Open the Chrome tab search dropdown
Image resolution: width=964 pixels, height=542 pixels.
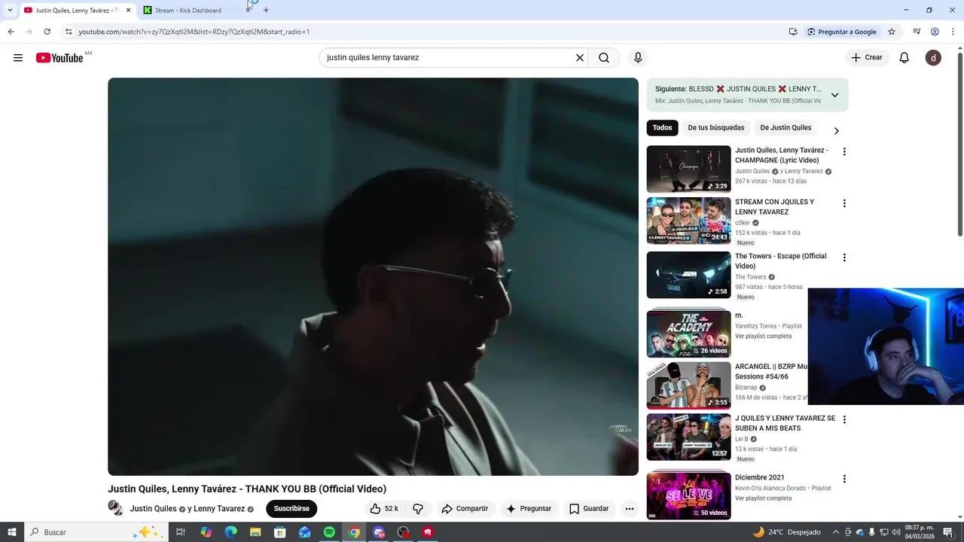pos(10,10)
